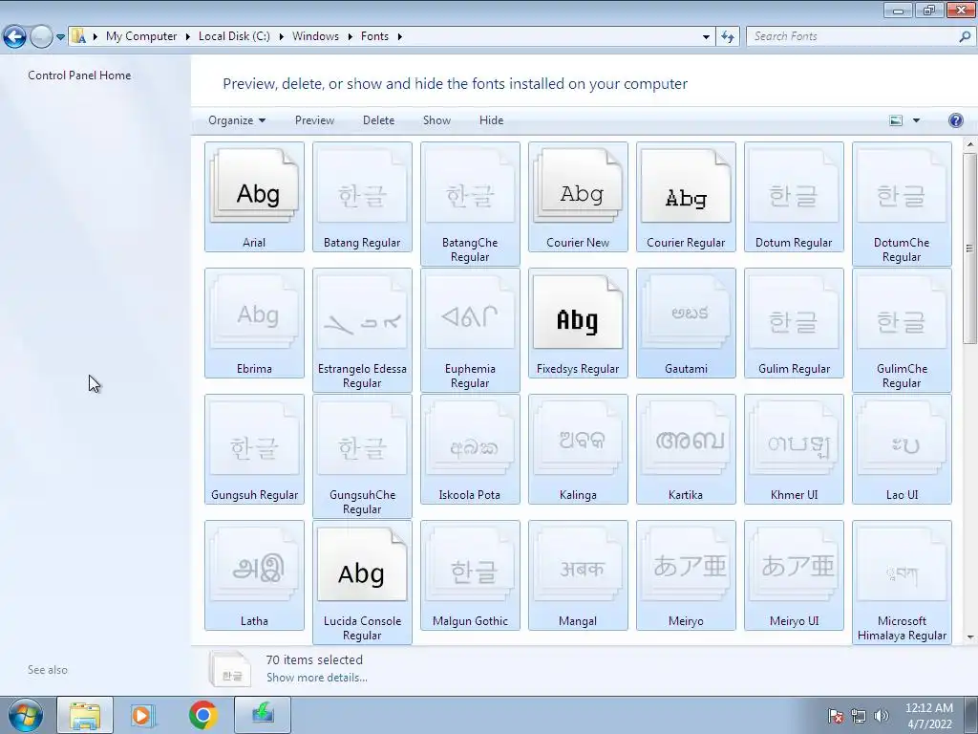Screen dimensions: 978x734
Task: Select the Courier New font family
Action: pyautogui.click(x=578, y=197)
